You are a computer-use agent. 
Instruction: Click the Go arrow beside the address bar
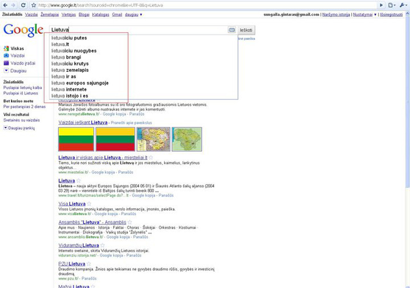pos(381,5)
